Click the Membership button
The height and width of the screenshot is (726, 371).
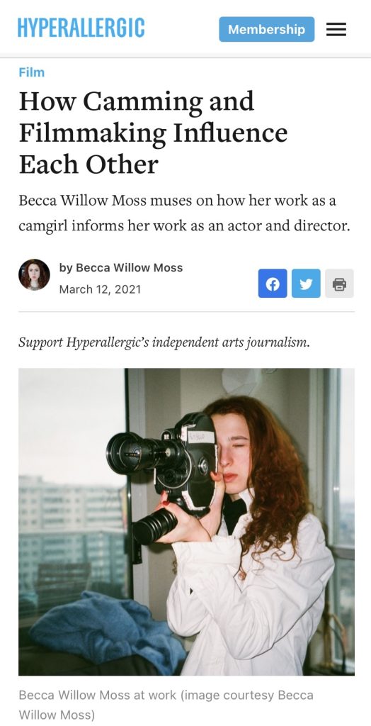click(266, 30)
